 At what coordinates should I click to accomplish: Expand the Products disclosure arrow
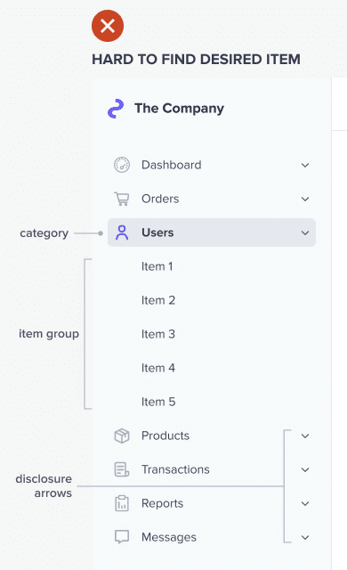[x=305, y=436]
